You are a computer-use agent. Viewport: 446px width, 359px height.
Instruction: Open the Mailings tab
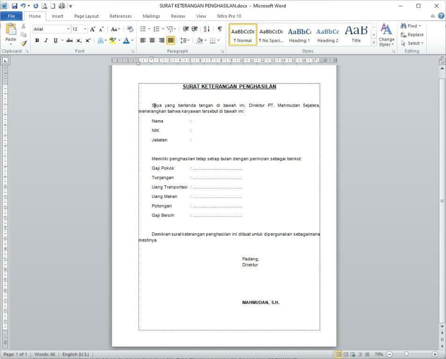(151, 16)
